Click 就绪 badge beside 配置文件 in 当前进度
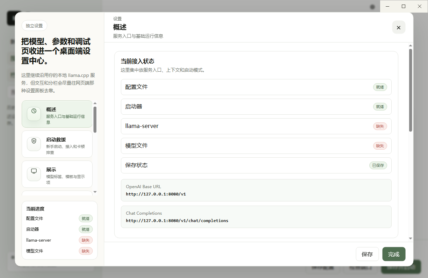 86,219
